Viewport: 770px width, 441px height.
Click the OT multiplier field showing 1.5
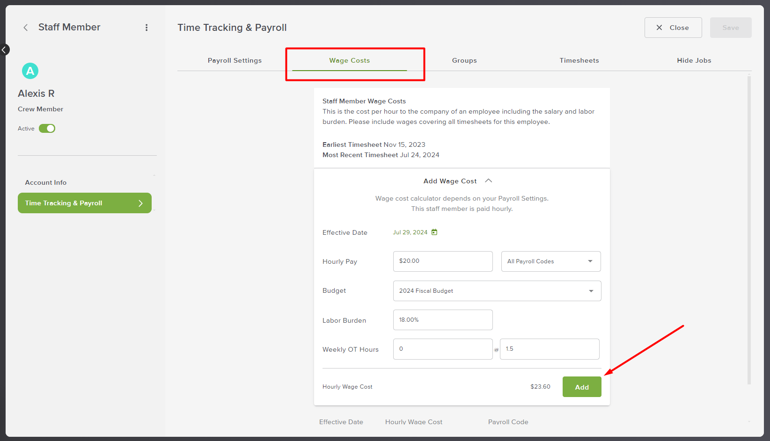point(550,349)
